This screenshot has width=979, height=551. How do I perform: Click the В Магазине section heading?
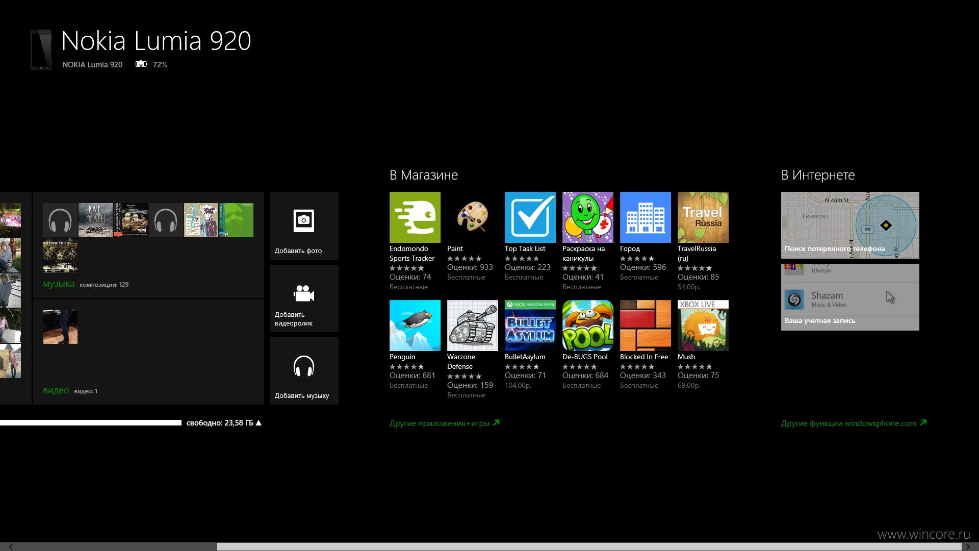click(x=424, y=175)
